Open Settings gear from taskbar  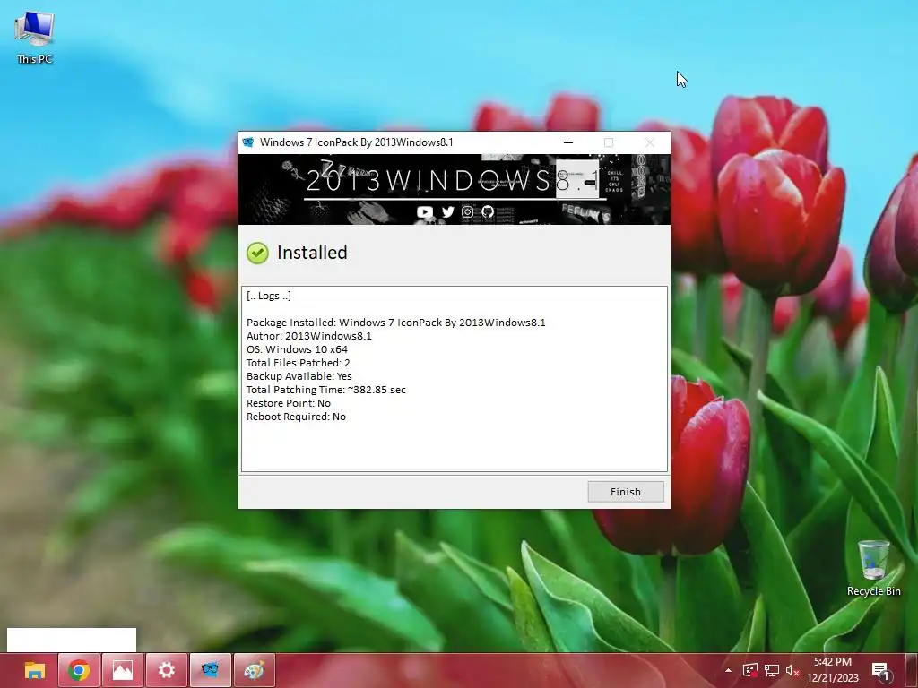pyautogui.click(x=166, y=670)
